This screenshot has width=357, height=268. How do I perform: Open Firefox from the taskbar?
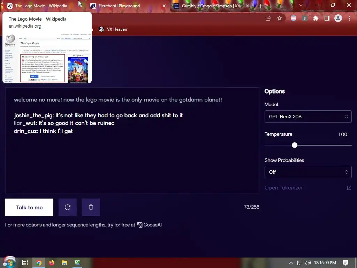click(x=52, y=263)
